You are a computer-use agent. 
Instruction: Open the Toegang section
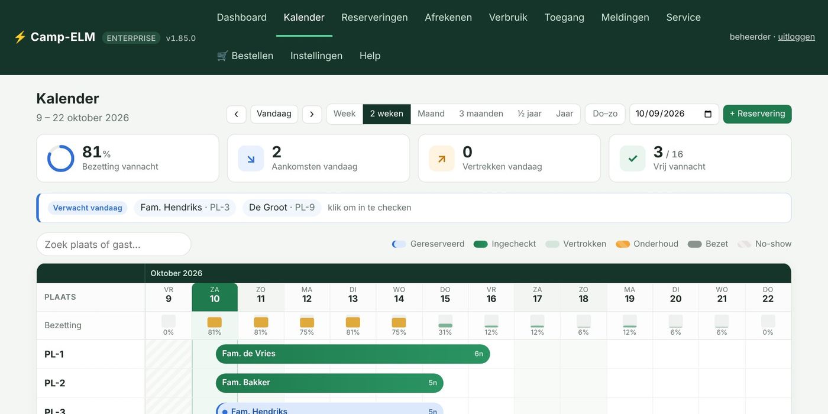pos(564,17)
